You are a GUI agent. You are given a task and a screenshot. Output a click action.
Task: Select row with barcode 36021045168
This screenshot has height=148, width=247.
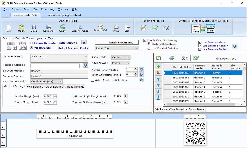[x=203, y=87]
